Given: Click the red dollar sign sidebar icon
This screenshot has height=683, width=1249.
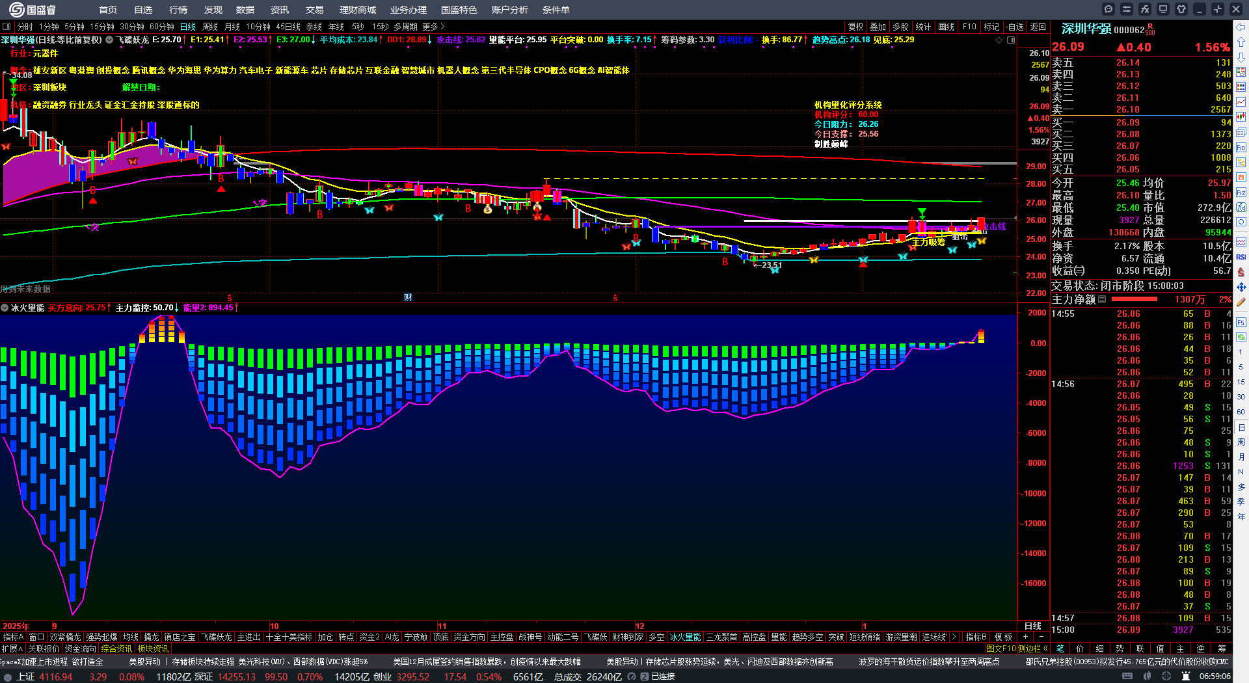Looking at the screenshot, I should point(1241,272).
